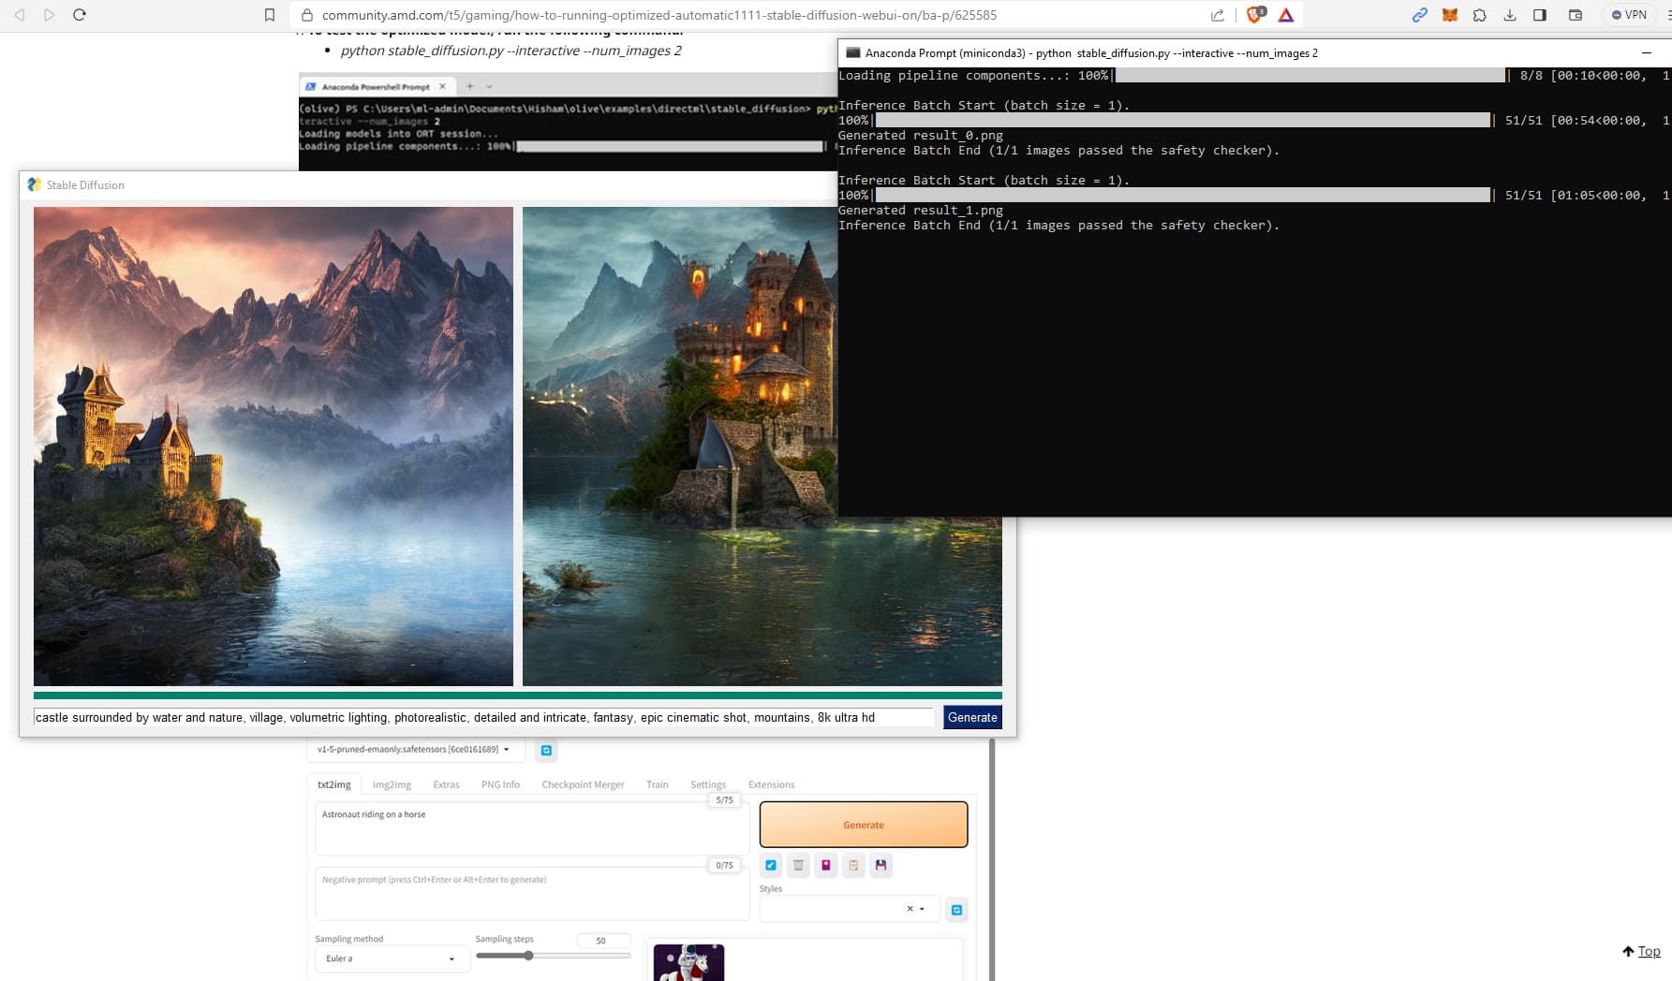
Task: Click the trash clear prompt icon
Action: click(x=798, y=865)
